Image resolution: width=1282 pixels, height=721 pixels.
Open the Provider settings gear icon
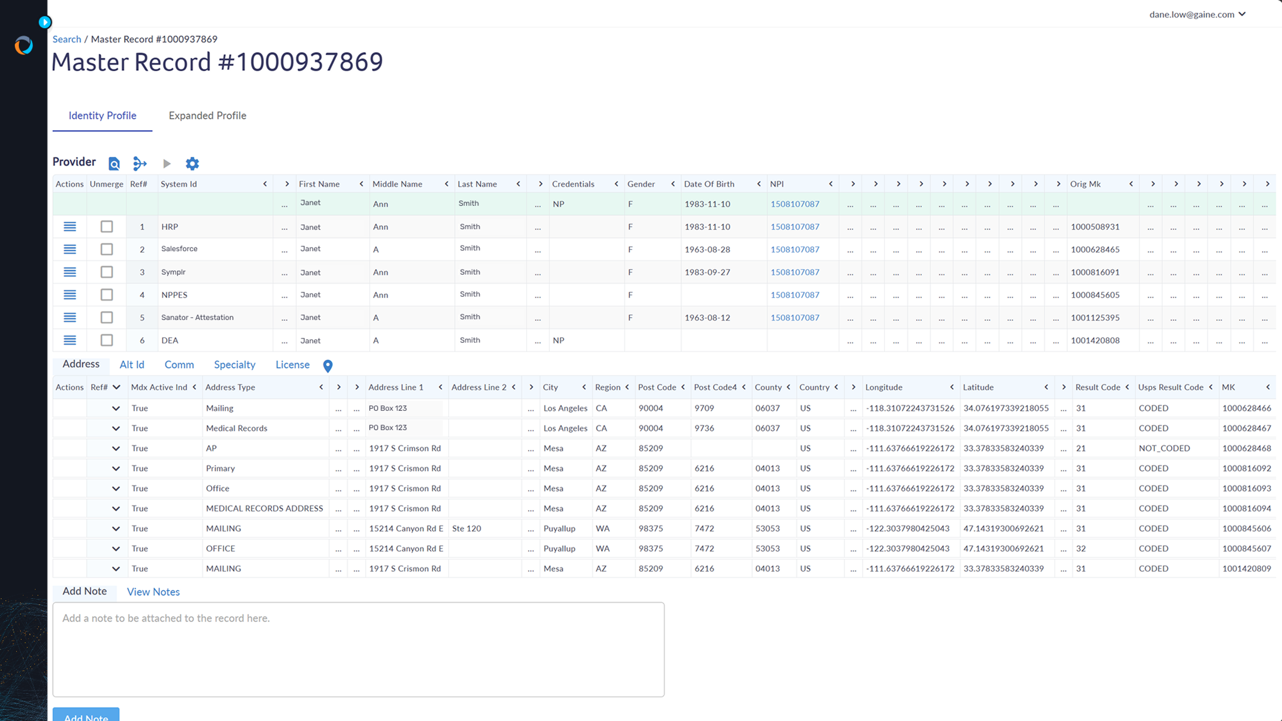pos(192,163)
